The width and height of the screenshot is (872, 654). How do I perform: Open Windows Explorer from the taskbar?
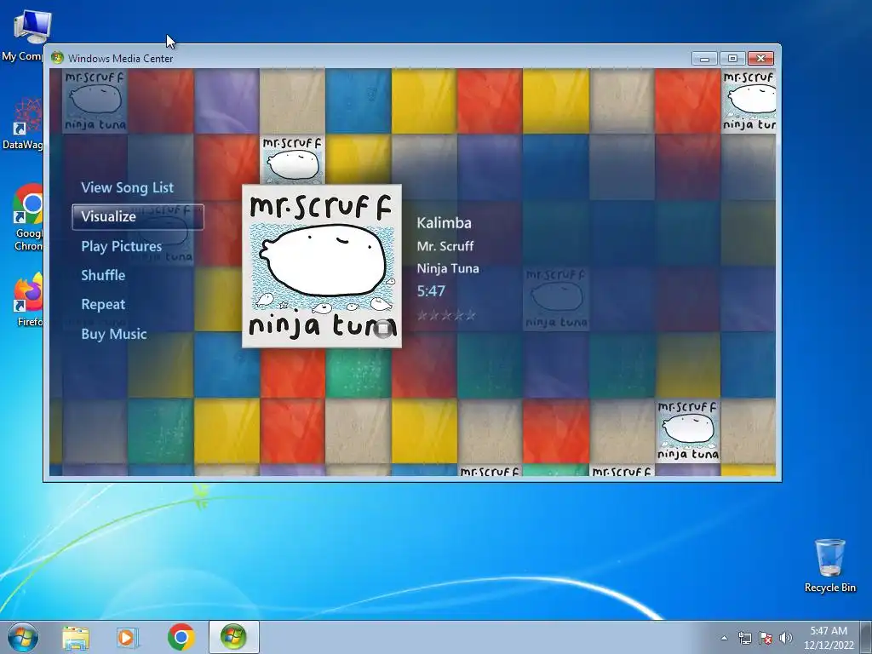click(x=76, y=638)
